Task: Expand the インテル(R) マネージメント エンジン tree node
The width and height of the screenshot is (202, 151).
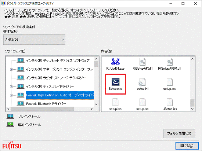Action: [11, 69]
